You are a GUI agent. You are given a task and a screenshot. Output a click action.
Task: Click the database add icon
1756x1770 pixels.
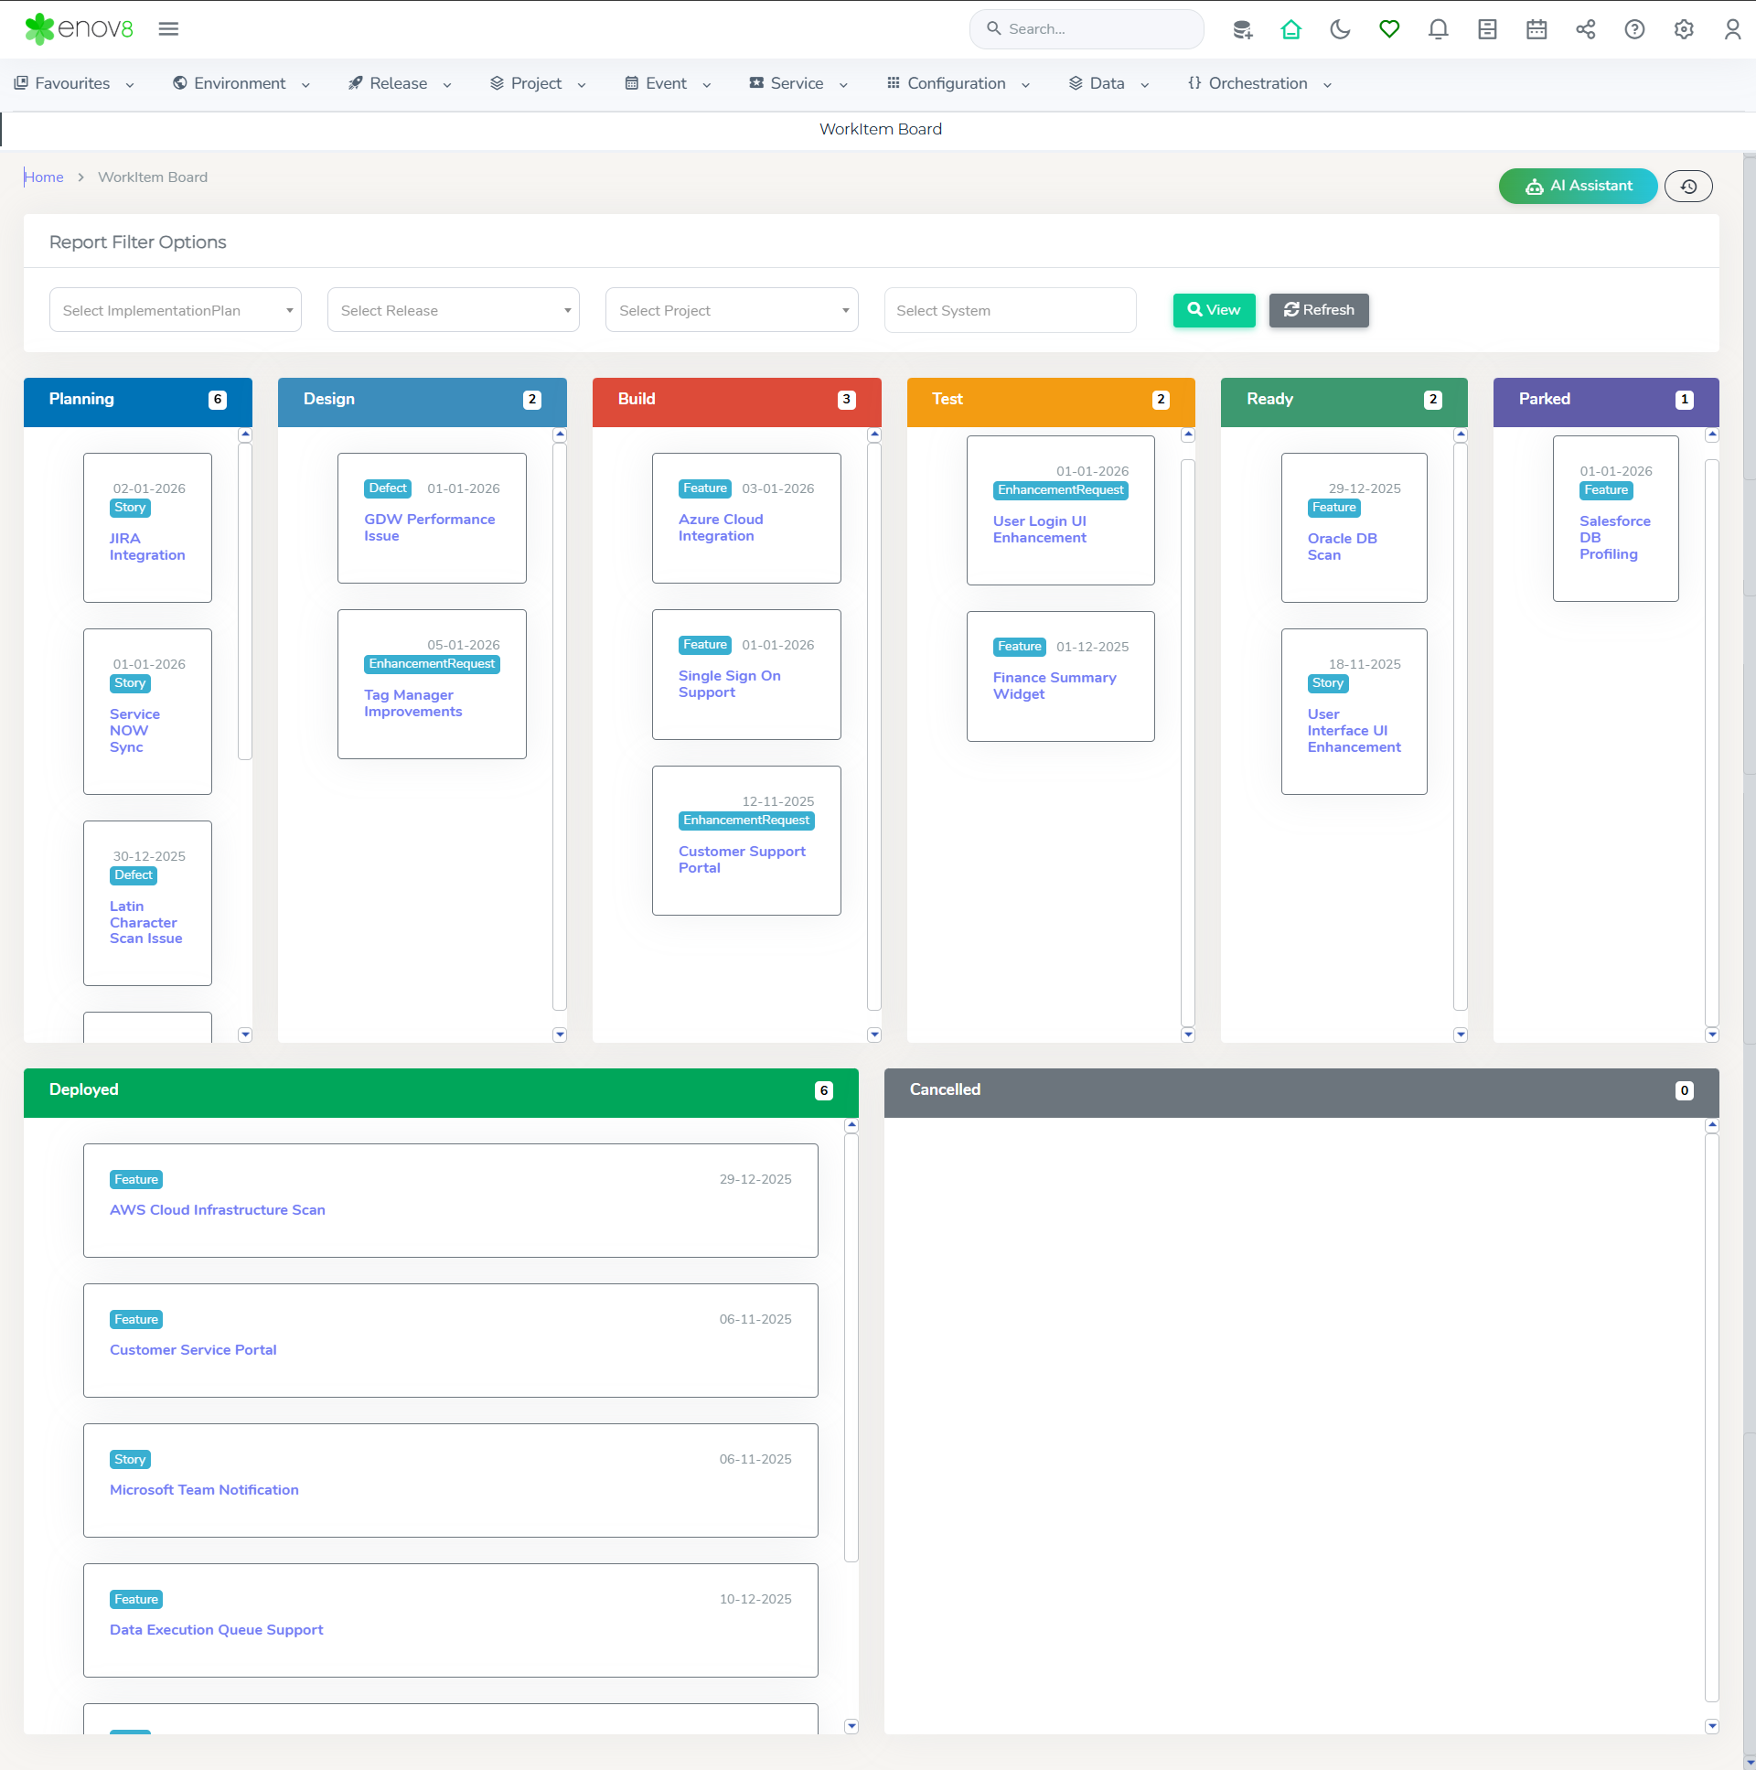point(1241,29)
